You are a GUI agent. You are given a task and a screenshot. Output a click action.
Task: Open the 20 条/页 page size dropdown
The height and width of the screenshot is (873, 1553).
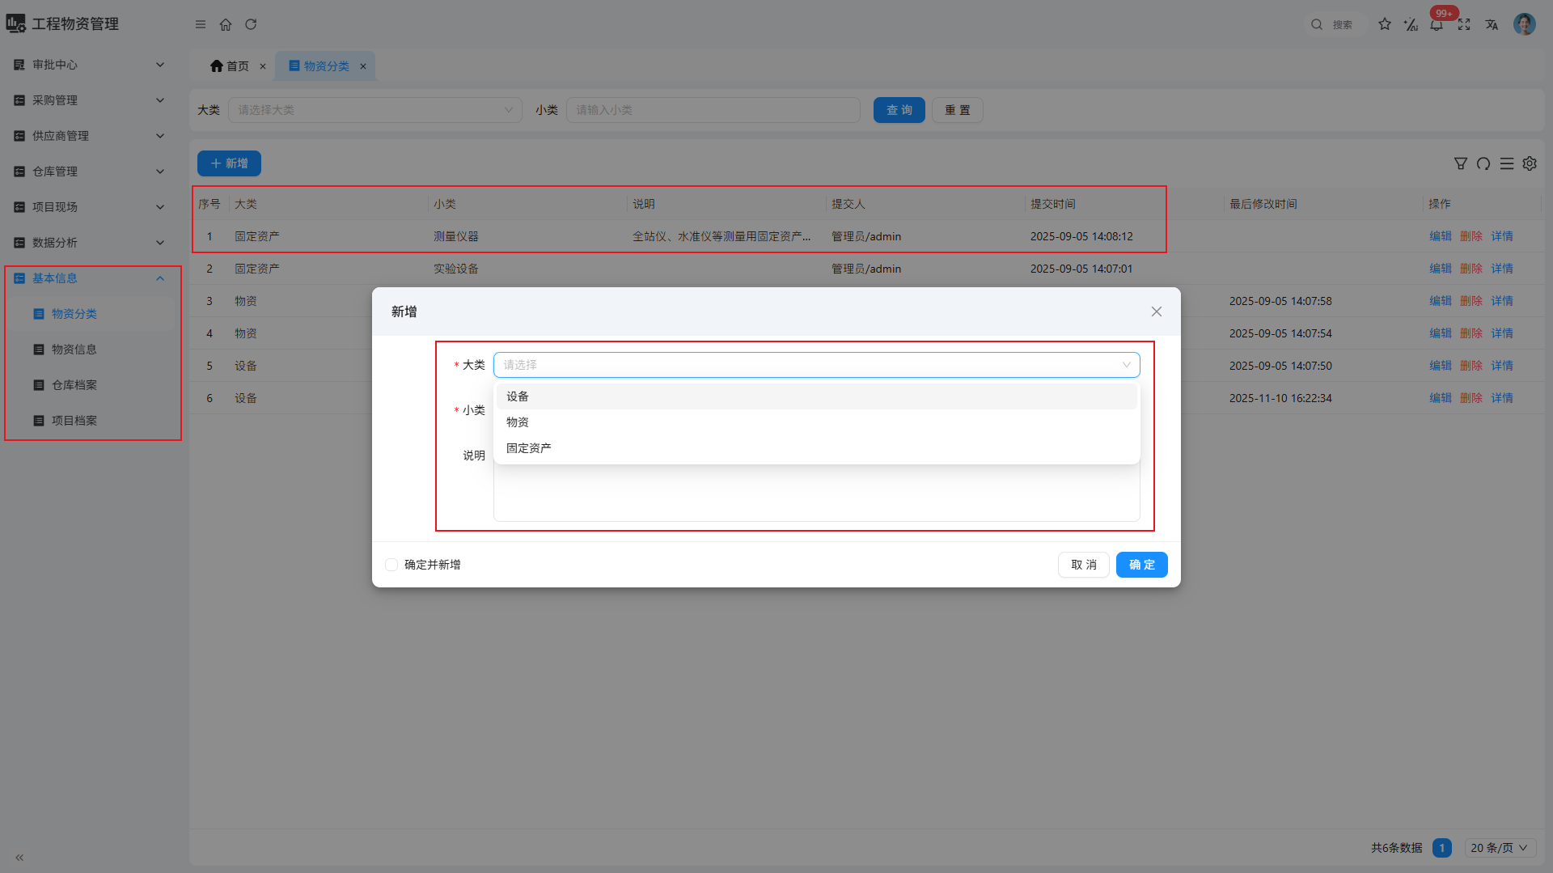point(1500,848)
